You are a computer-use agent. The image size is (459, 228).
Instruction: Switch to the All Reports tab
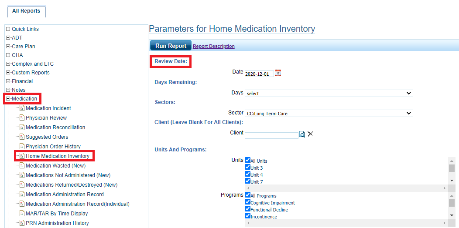point(26,11)
